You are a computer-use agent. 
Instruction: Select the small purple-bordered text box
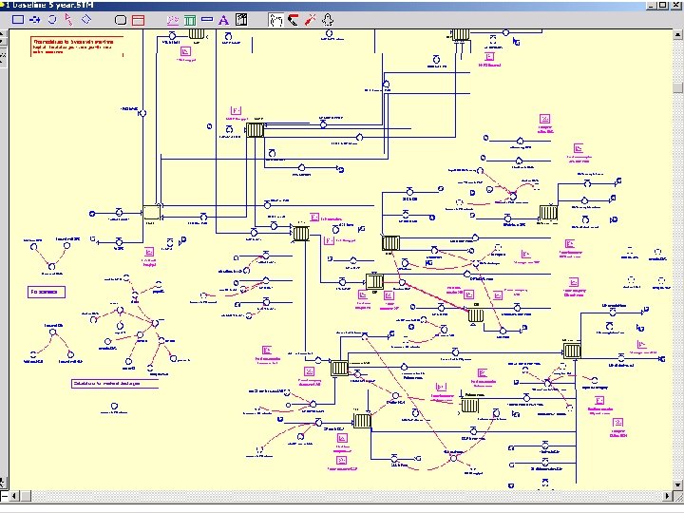pyautogui.click(x=47, y=292)
